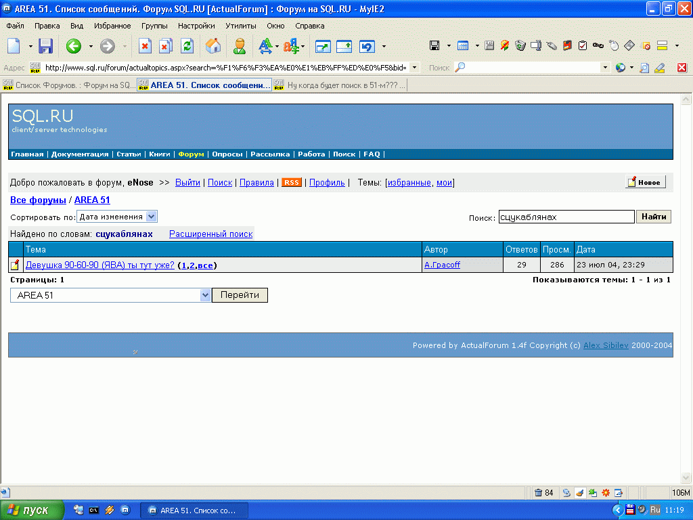Expand the AREA 51 forum jump dropdown
This screenshot has width=693, height=520.
click(206, 295)
